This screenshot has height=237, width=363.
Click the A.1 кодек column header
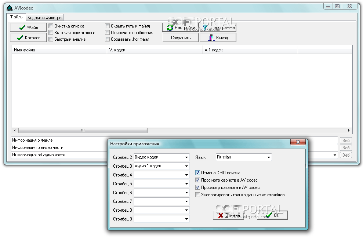pyautogui.click(x=250, y=50)
